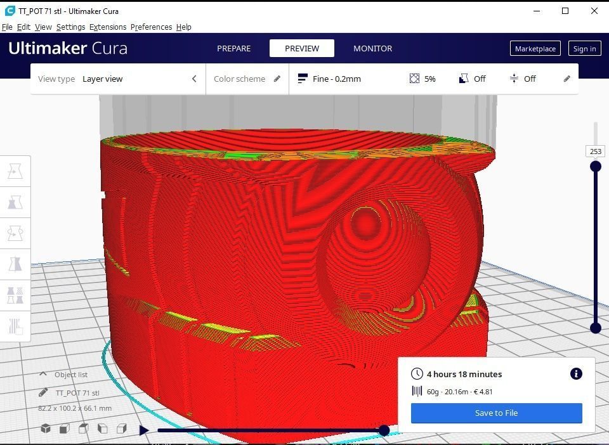Click the Object list label
The image size is (609, 445).
[70, 375]
